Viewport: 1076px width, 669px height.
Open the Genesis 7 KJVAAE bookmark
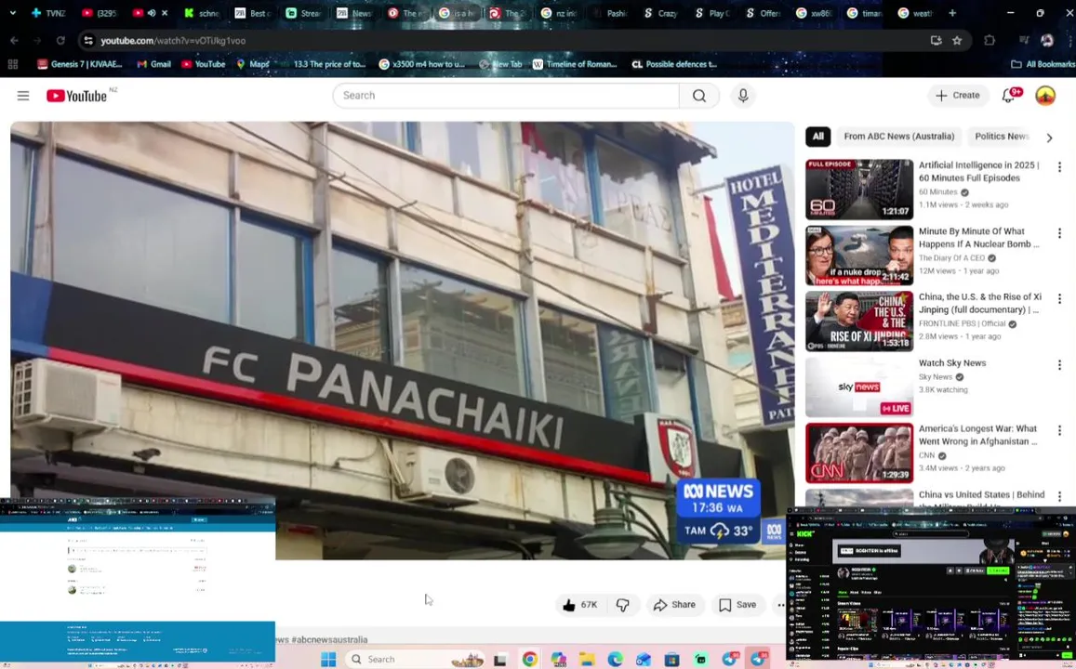coord(80,64)
